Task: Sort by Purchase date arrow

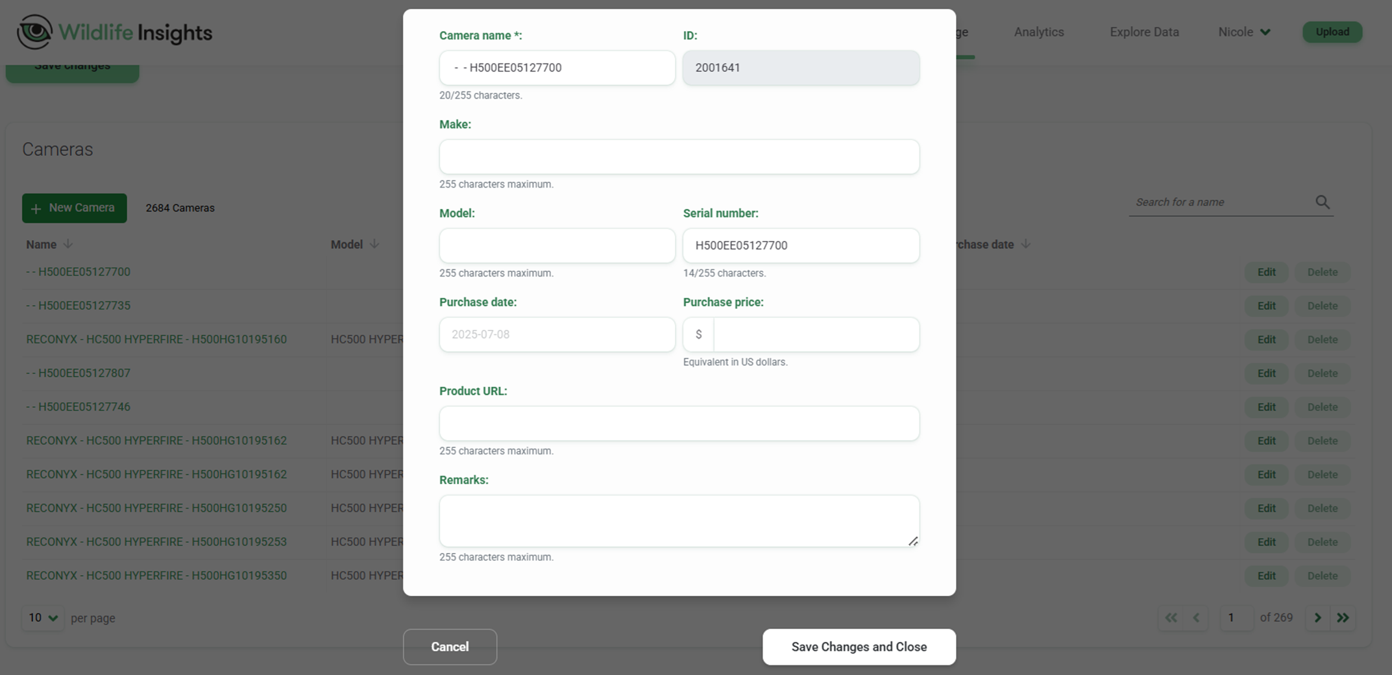Action: tap(1025, 244)
